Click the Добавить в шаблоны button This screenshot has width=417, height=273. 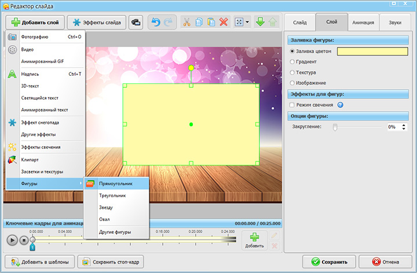tap(40, 262)
